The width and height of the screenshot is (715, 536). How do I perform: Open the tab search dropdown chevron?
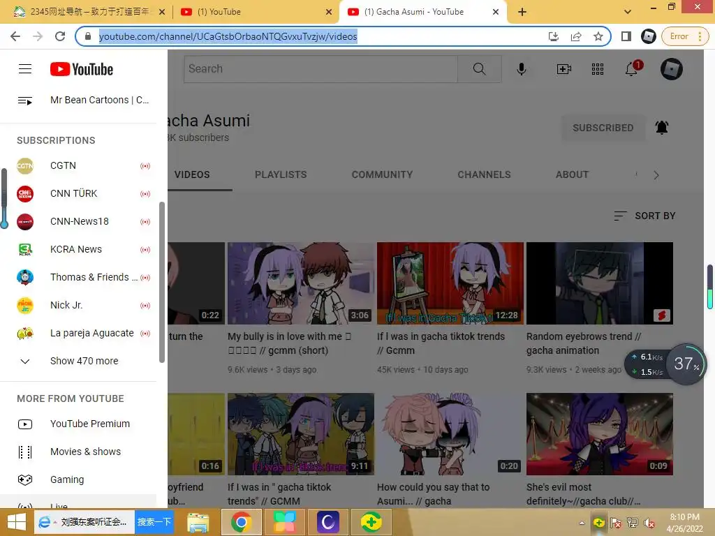[x=628, y=12]
